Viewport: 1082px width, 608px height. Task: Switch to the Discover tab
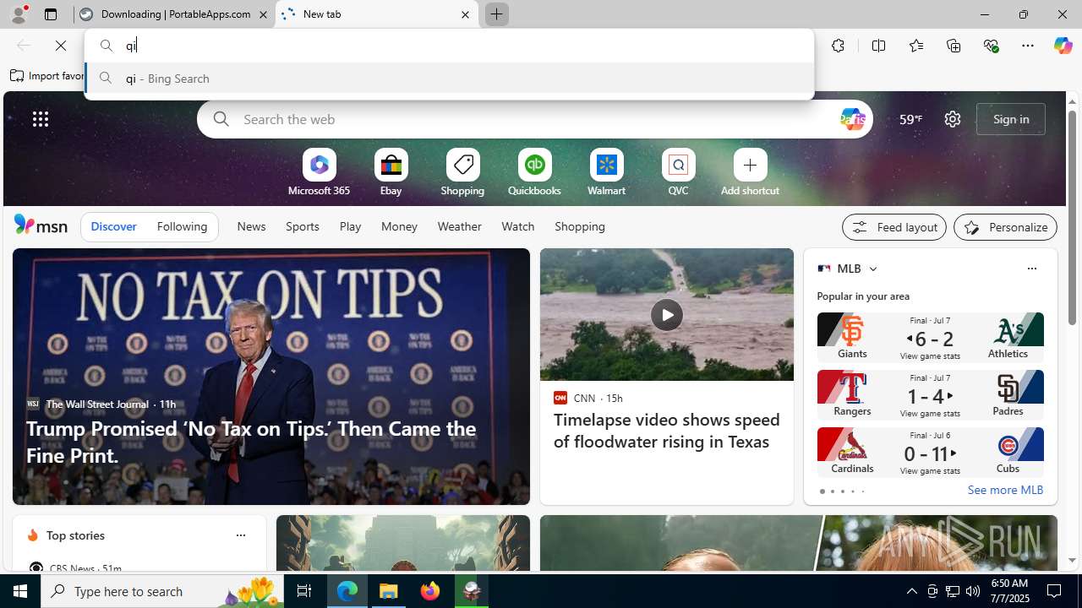point(113,226)
